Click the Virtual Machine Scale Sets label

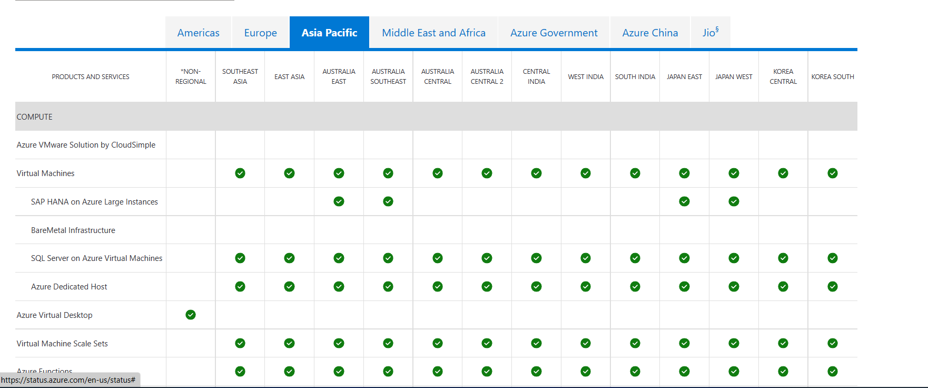click(62, 344)
